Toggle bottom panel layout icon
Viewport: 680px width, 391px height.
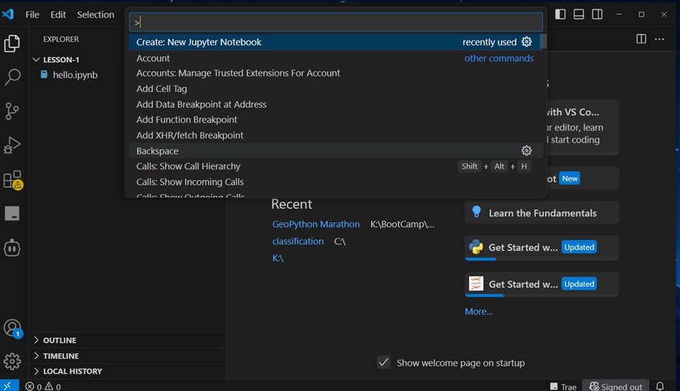(579, 14)
